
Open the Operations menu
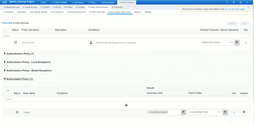(78, 3)
